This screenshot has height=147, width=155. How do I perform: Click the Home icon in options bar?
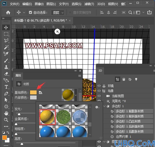(8, 12)
